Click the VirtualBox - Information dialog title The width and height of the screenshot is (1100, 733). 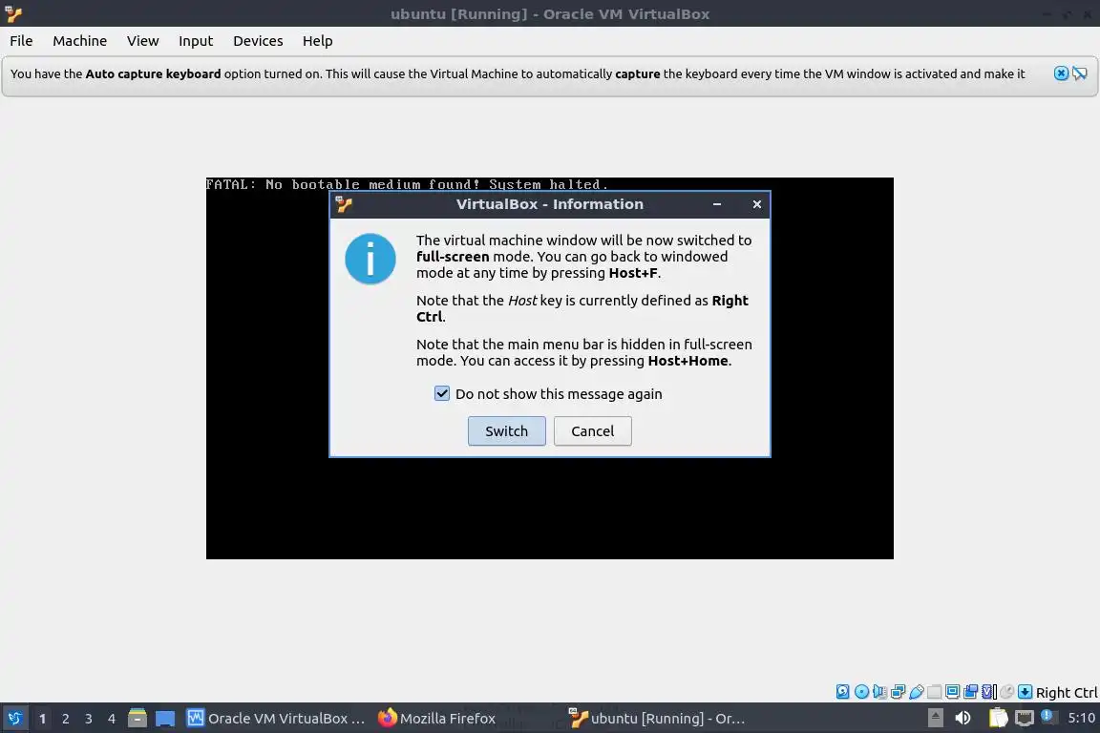(x=550, y=204)
